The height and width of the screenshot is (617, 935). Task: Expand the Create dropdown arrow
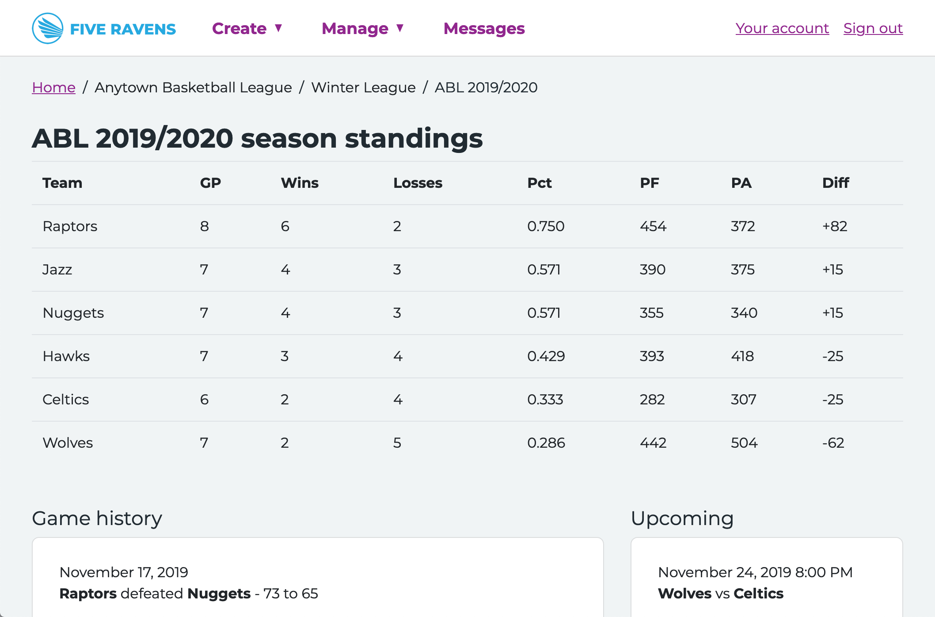coord(278,28)
